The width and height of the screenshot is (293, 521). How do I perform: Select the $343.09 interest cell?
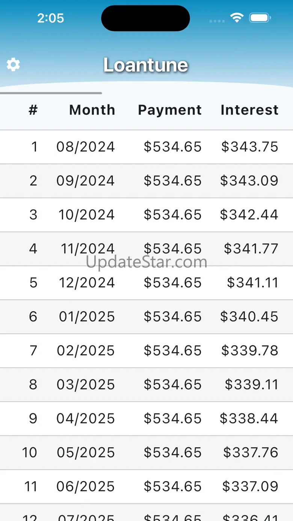(x=249, y=181)
